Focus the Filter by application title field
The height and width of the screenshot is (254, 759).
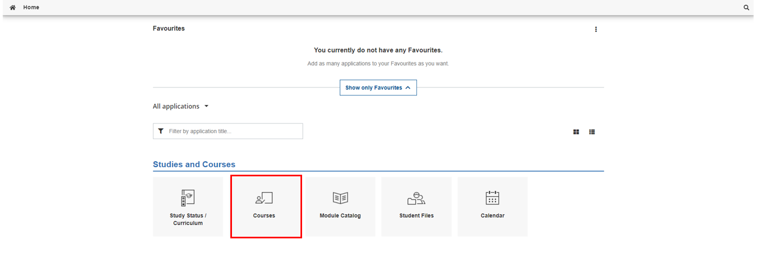[228, 131]
